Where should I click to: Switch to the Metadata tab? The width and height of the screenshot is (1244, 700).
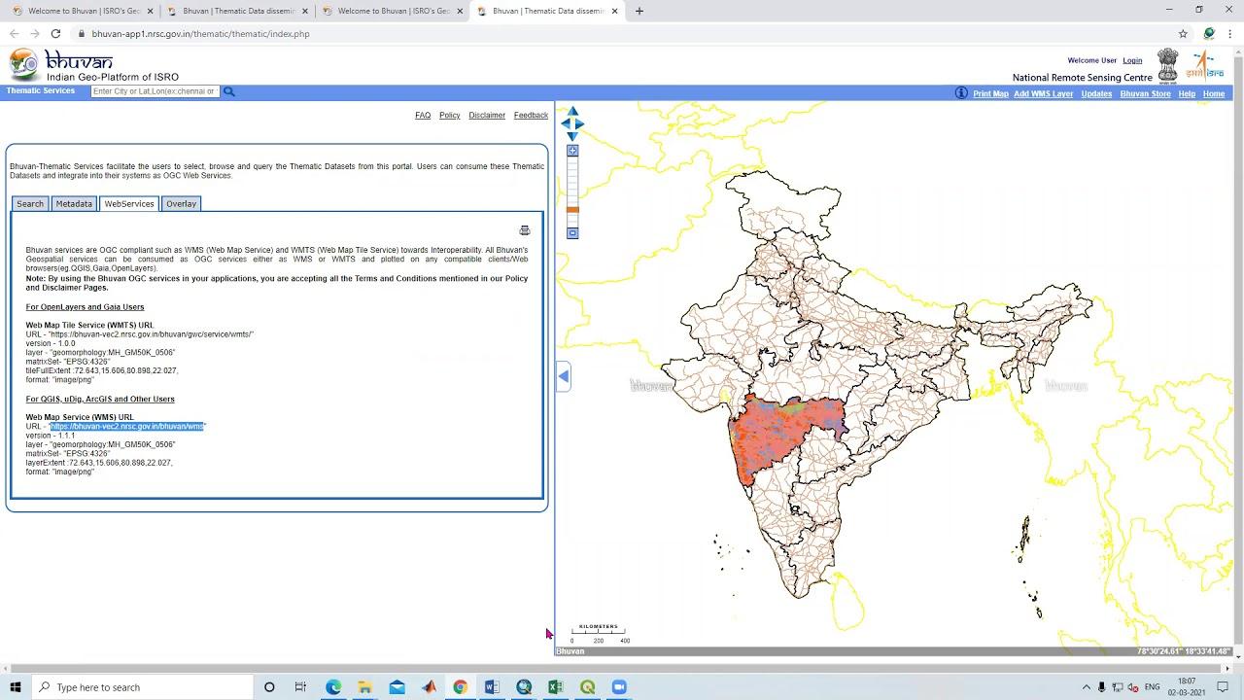click(74, 204)
